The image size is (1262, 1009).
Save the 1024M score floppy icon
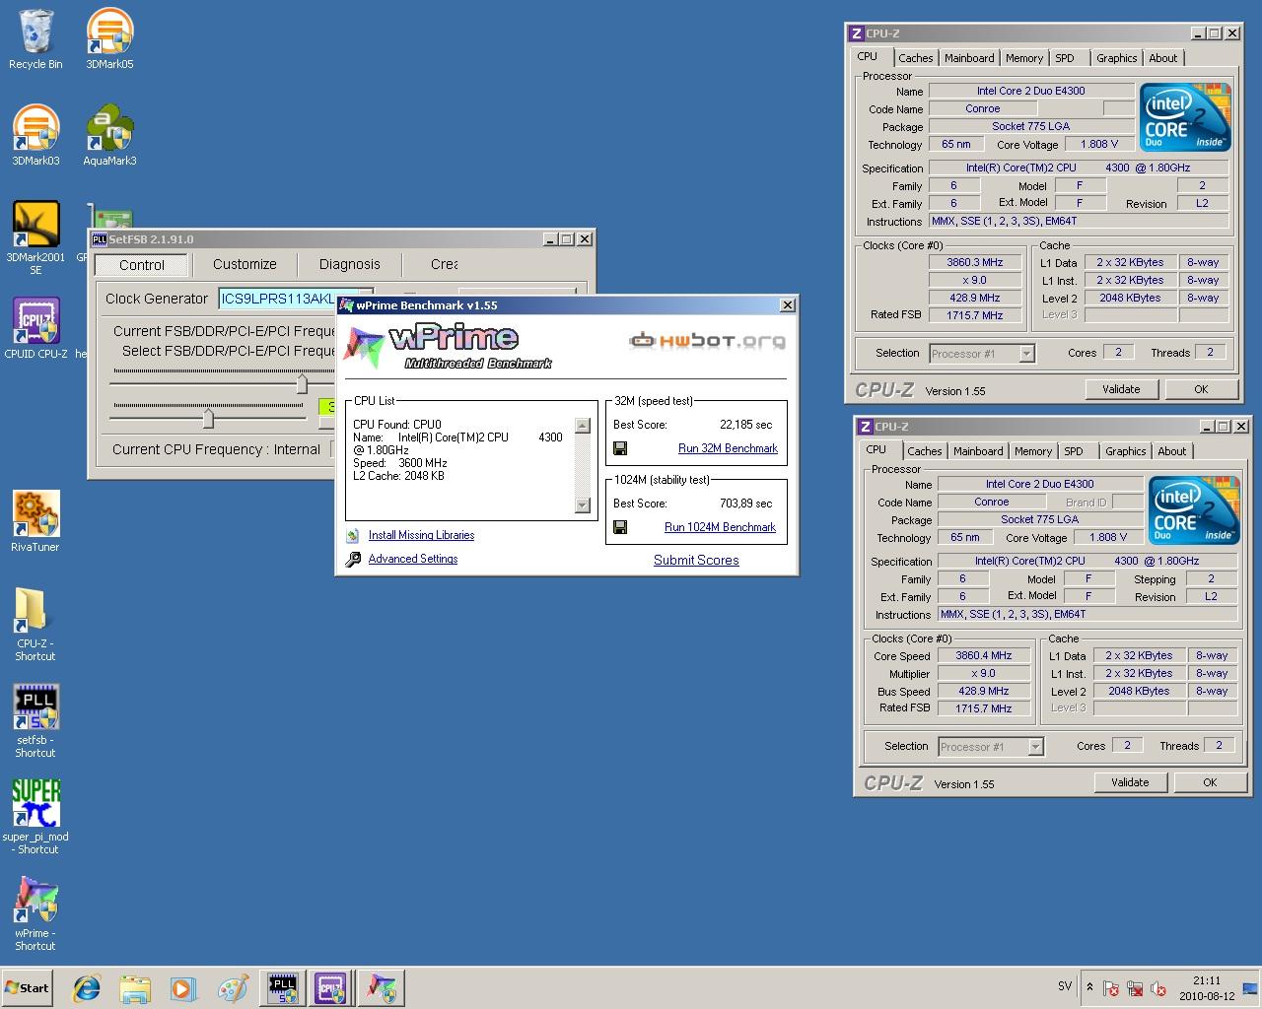pyautogui.click(x=620, y=527)
